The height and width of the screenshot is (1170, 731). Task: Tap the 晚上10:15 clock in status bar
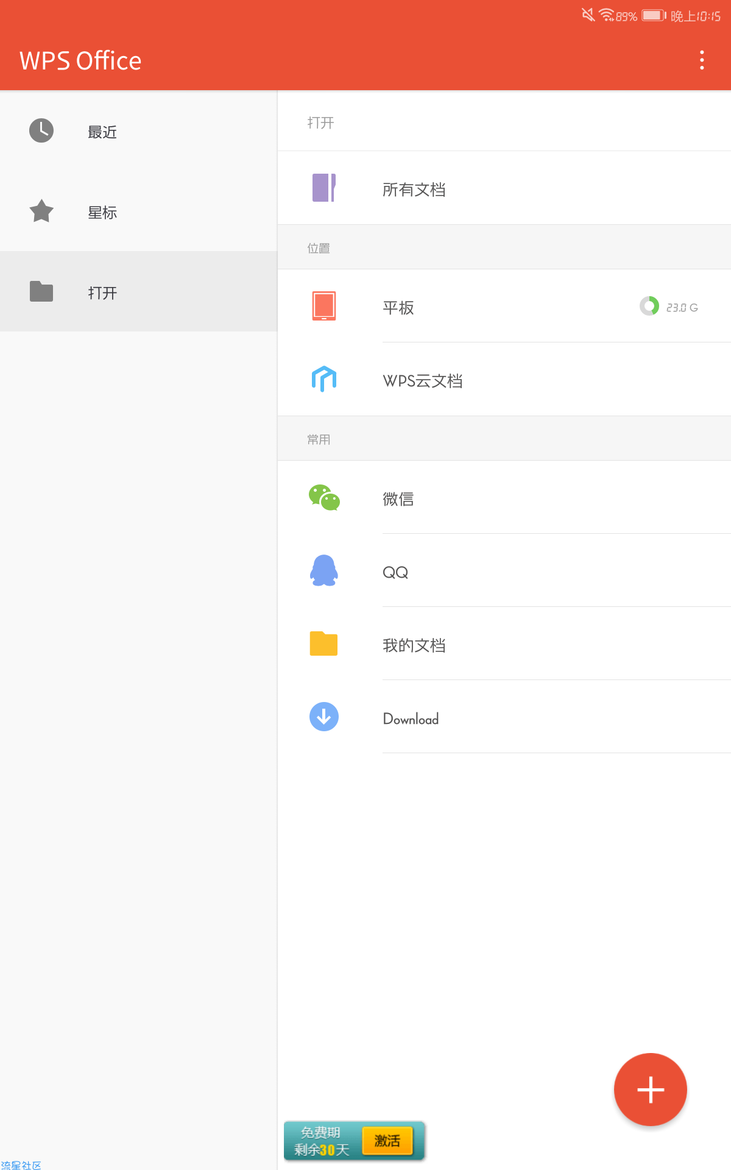point(696,16)
